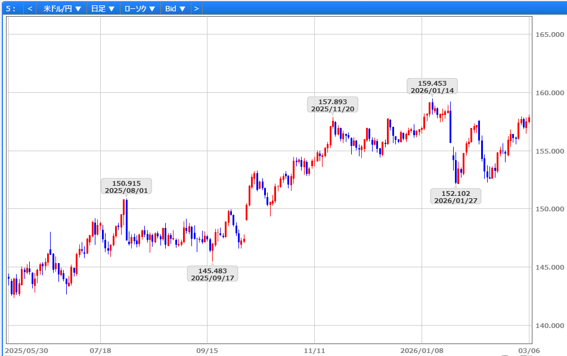Click the 159.453 high price label
The image size is (567, 356).
432,86
